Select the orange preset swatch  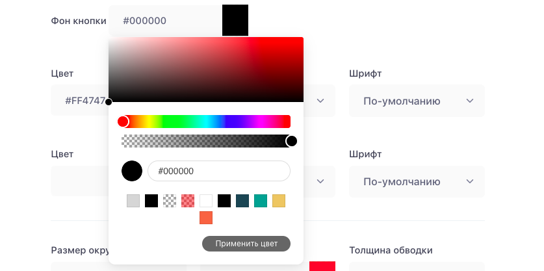(x=206, y=218)
